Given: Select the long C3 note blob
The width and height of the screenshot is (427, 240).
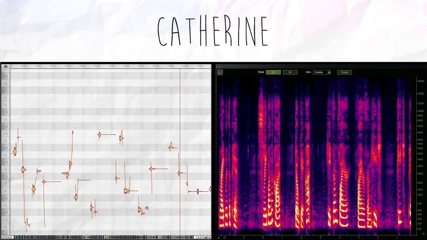Looking at the screenshot, I should 107,135.
